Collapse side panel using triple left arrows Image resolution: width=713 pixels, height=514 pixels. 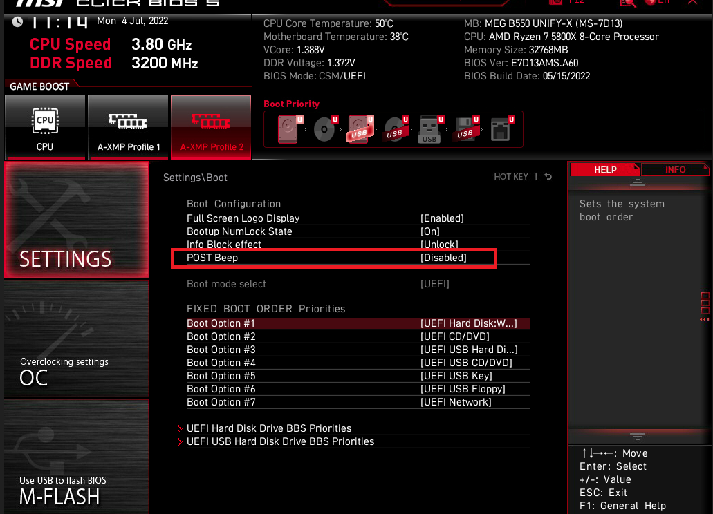tap(705, 320)
